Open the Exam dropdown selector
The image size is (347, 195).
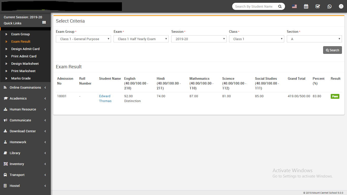coord(141,39)
